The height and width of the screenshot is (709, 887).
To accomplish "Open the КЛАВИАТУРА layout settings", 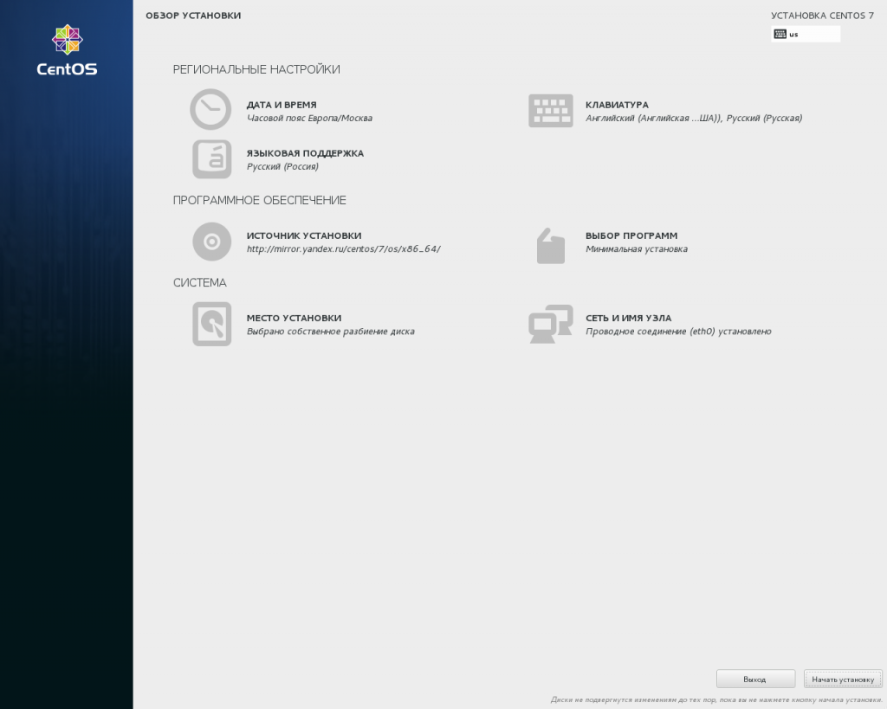I will pos(617,105).
